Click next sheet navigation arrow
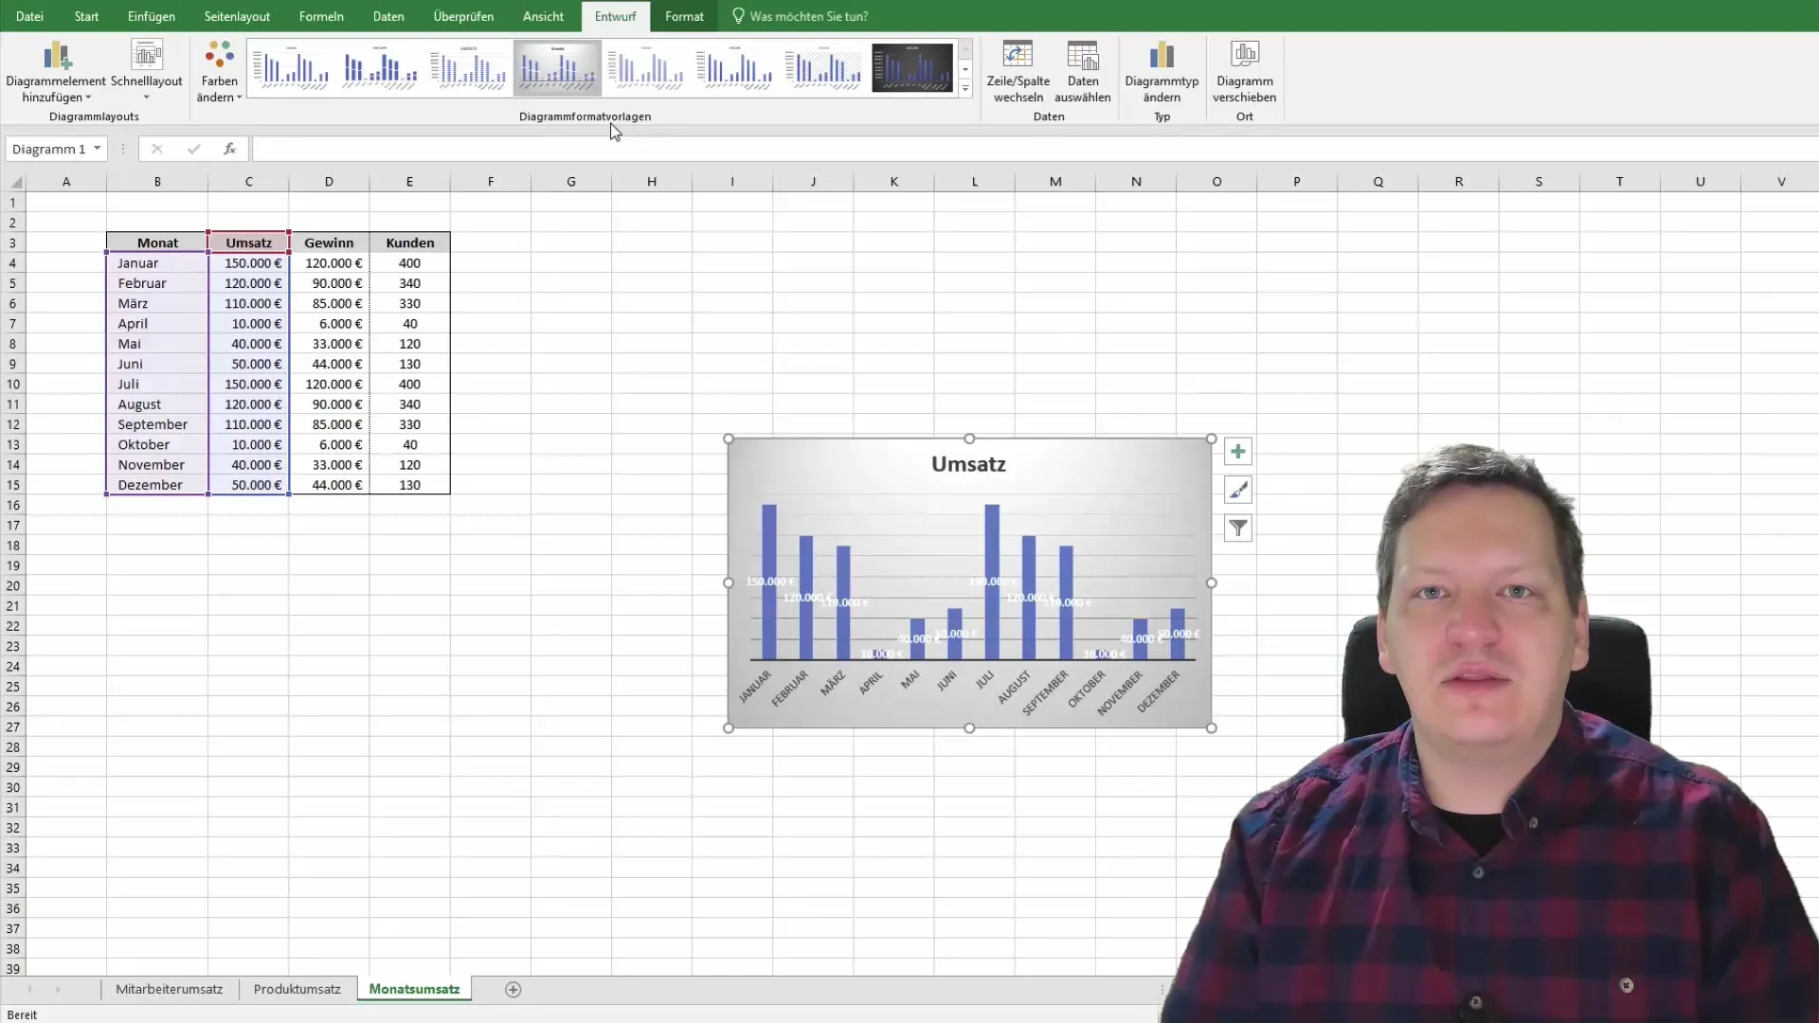 [58, 989]
